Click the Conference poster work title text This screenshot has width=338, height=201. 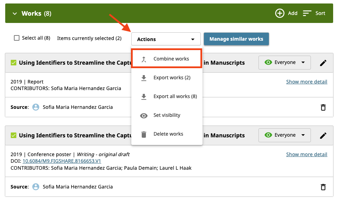point(75,135)
